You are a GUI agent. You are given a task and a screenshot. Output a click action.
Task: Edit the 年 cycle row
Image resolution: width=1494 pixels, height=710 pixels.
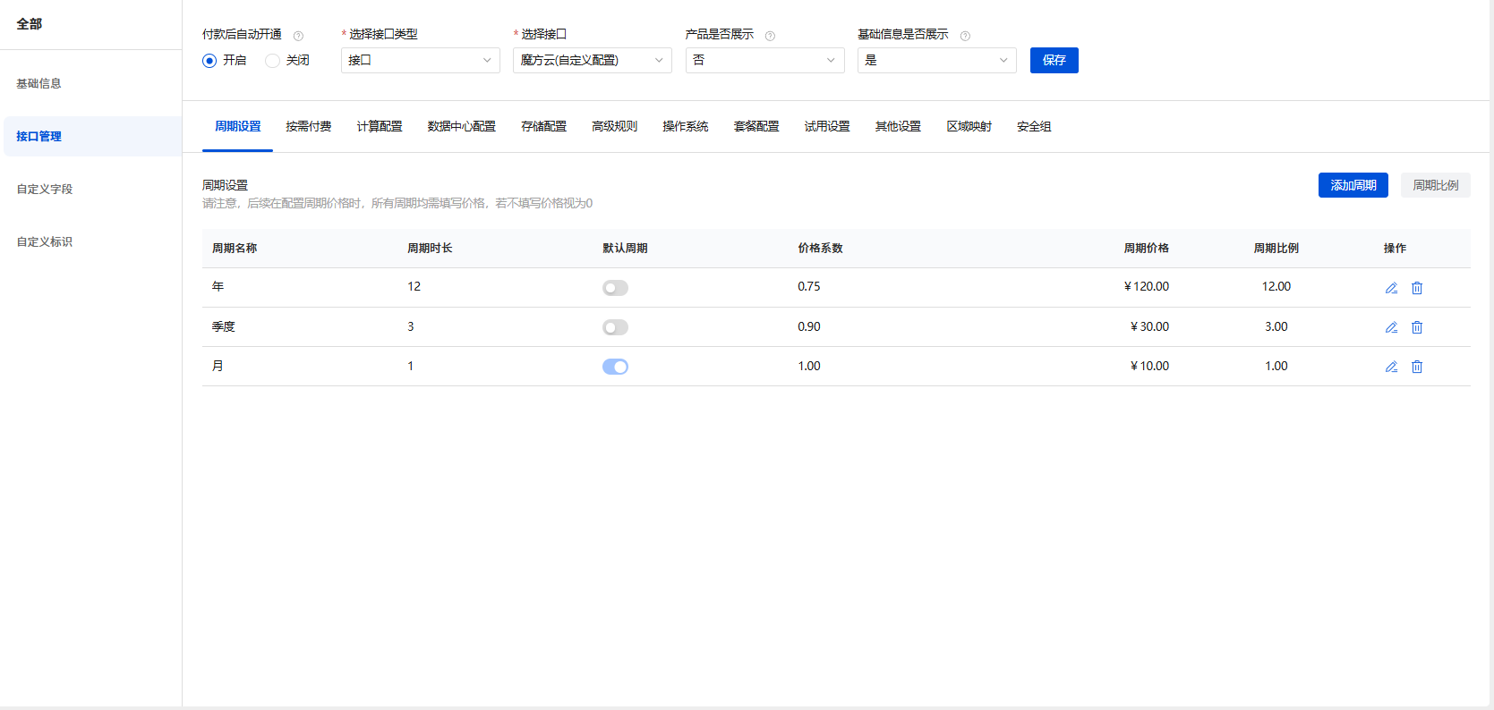click(x=1391, y=288)
